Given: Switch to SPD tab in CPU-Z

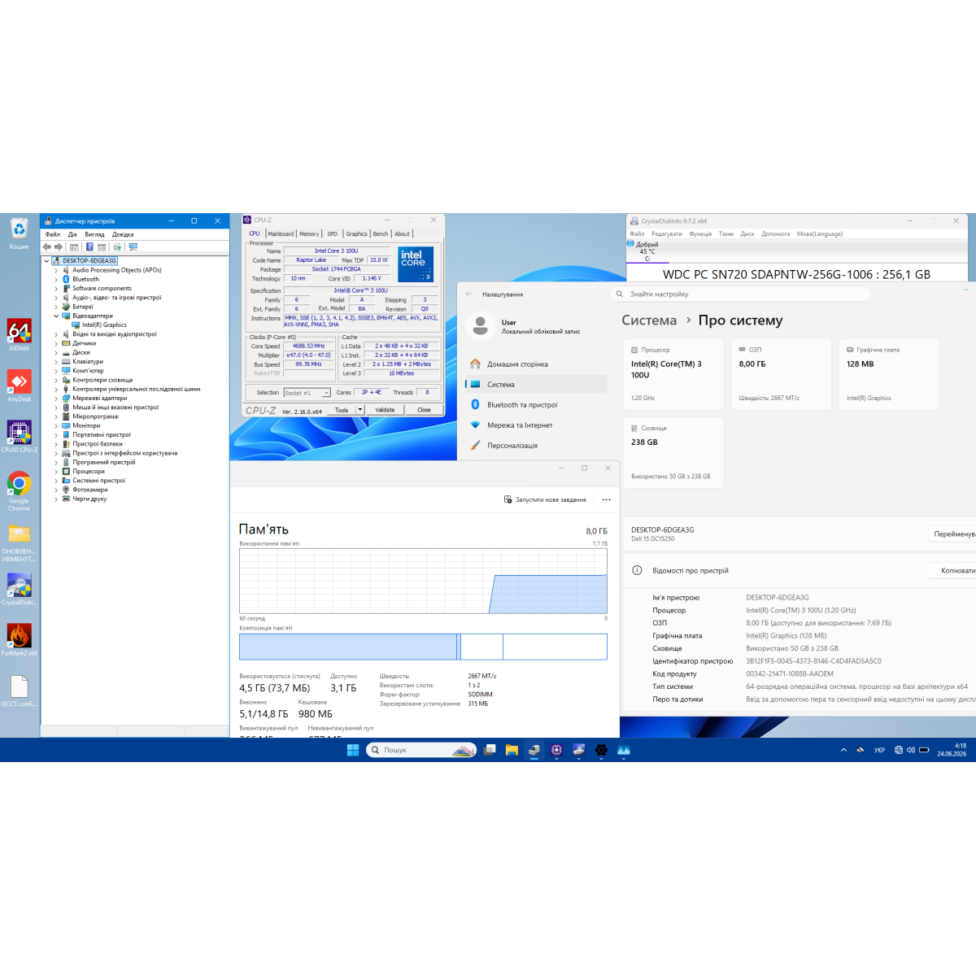Looking at the screenshot, I should point(332,233).
